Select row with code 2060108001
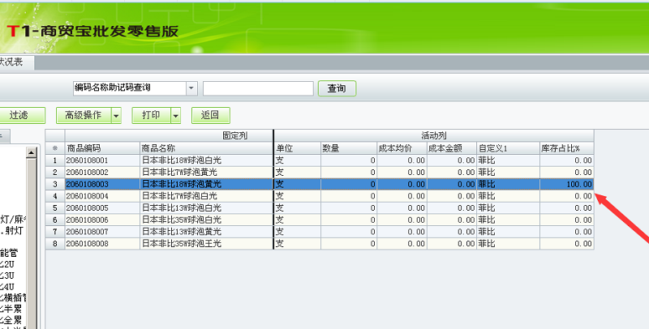649x329 pixels. pos(319,160)
